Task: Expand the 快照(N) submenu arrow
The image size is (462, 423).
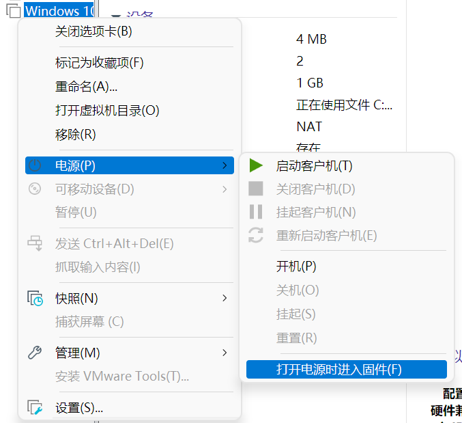Action: (x=225, y=298)
